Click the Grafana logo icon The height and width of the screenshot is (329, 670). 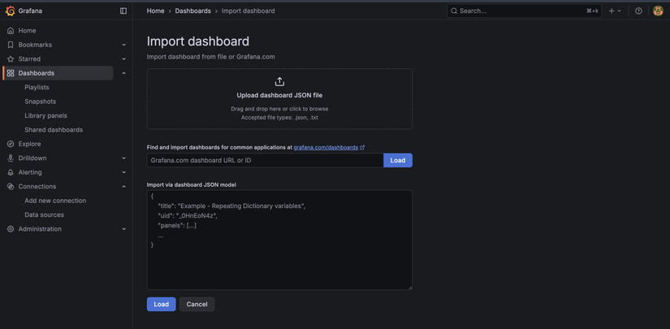(x=11, y=11)
